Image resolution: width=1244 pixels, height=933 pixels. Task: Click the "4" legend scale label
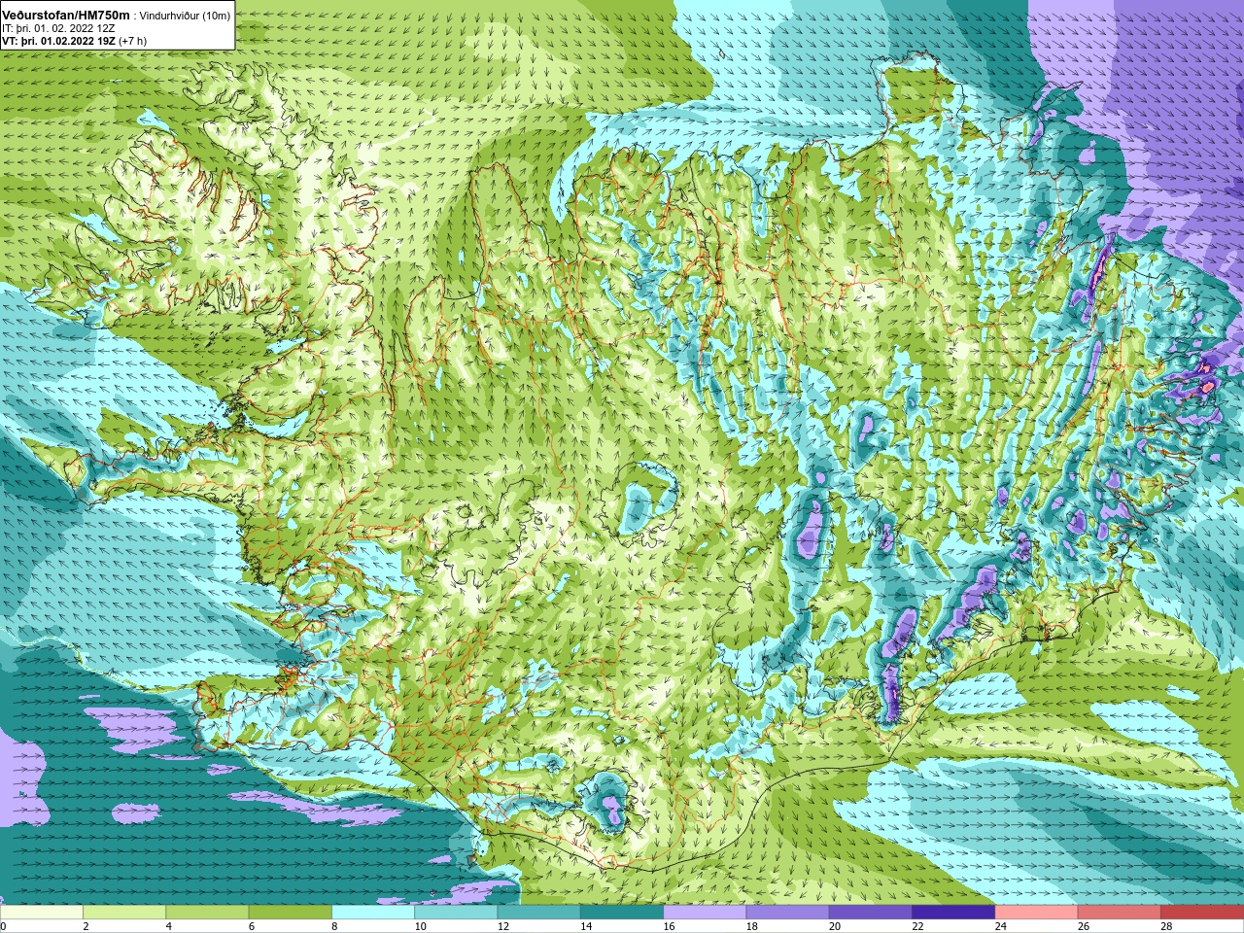click(x=168, y=926)
